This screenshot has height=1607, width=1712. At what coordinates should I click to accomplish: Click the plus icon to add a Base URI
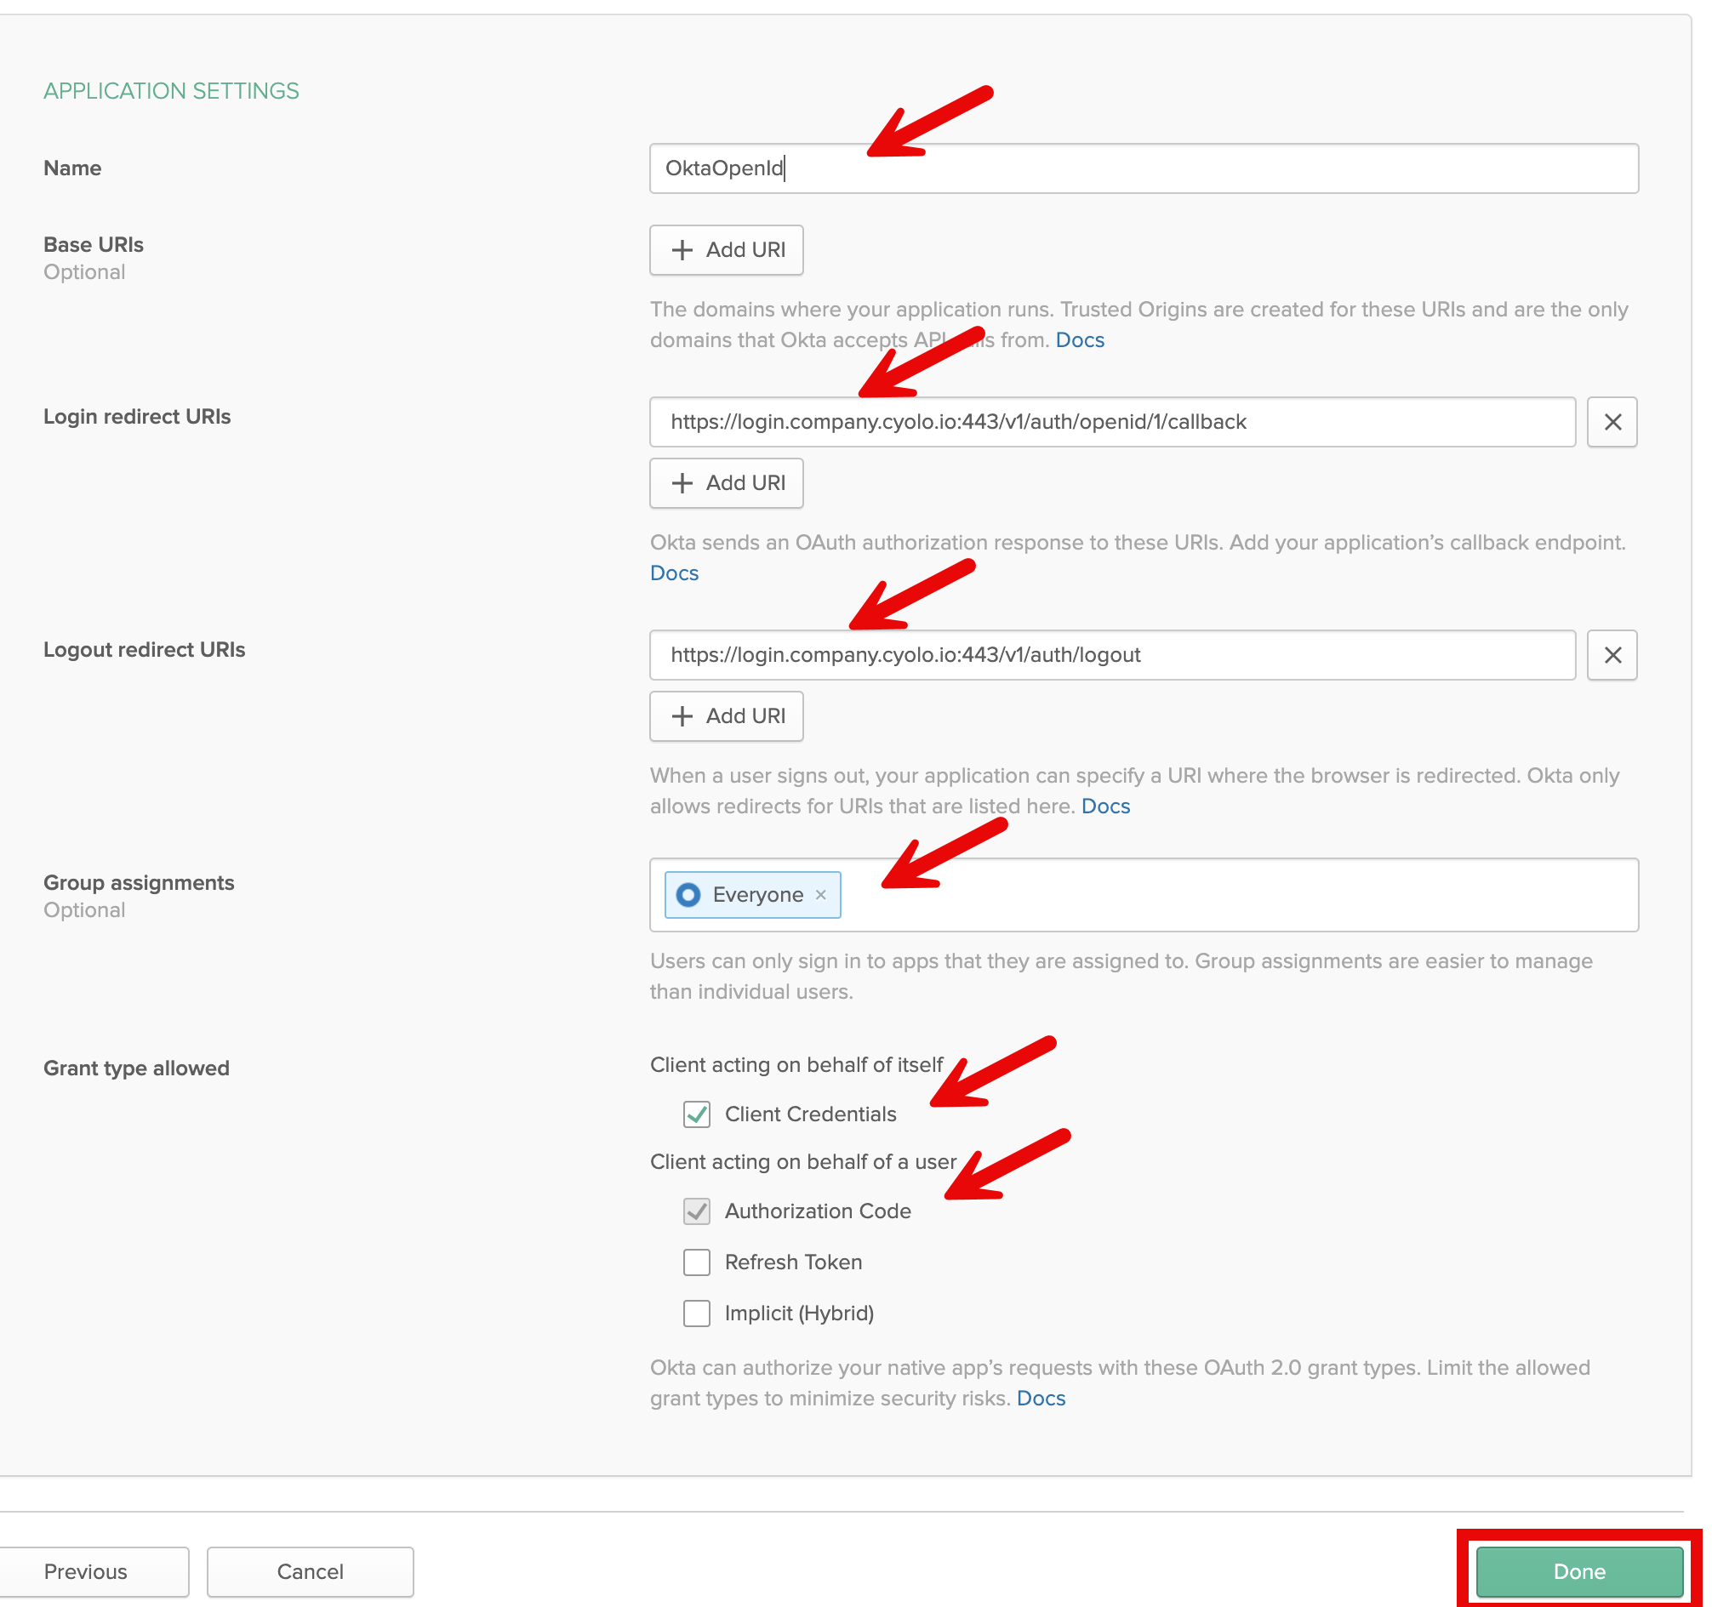tap(684, 250)
